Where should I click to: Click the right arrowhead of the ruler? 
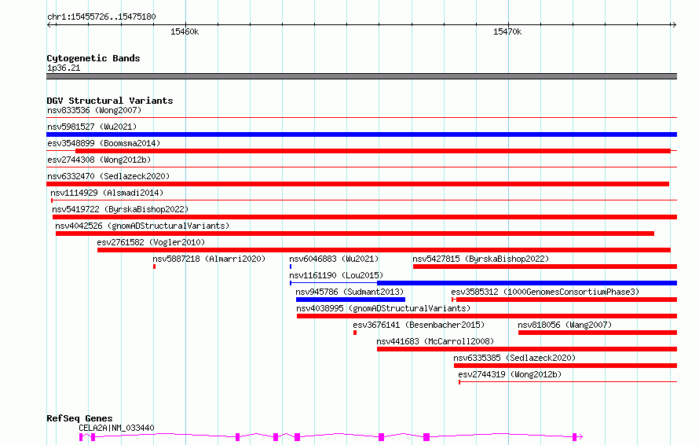tap(674, 24)
